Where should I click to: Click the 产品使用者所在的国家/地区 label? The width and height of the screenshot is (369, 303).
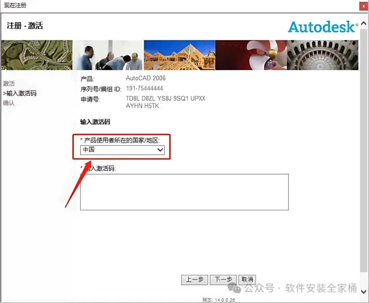coord(122,140)
